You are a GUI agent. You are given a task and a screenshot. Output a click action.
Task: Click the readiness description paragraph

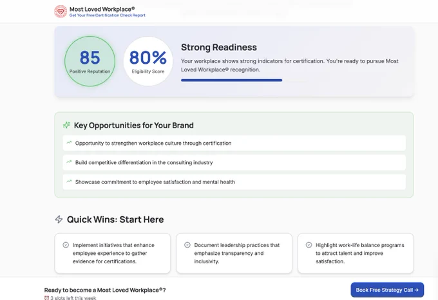point(290,65)
